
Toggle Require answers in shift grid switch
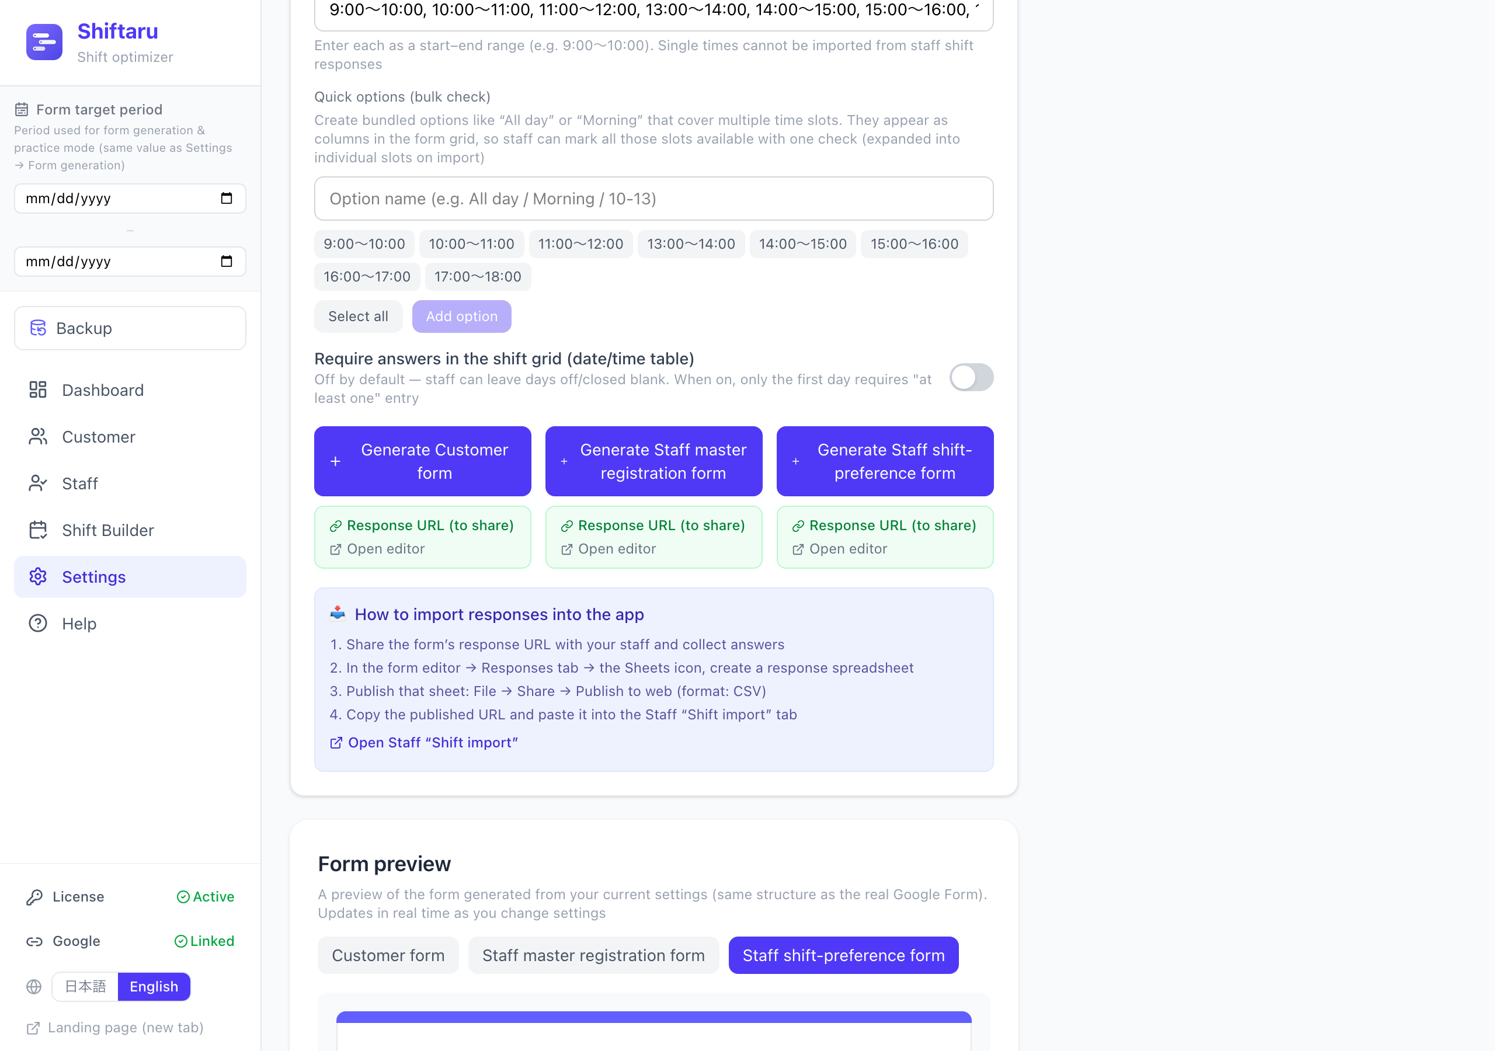(971, 377)
